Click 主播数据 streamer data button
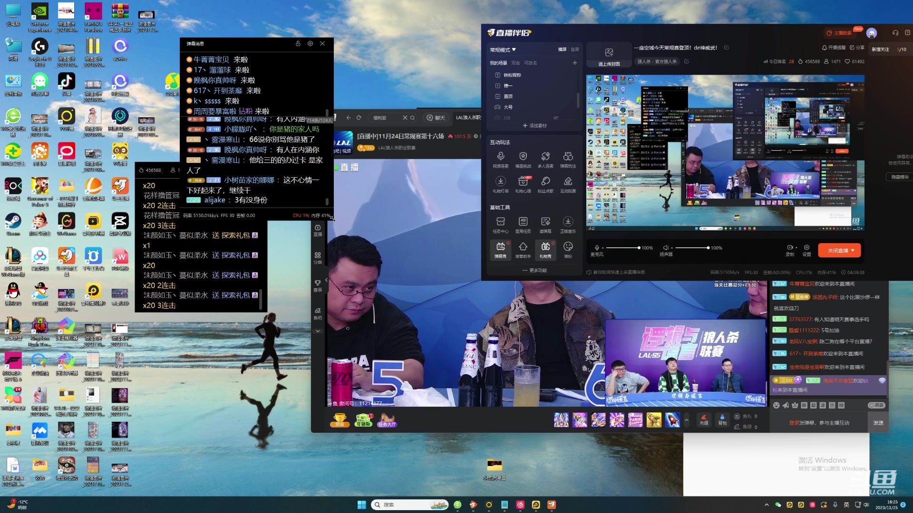 [839, 33]
